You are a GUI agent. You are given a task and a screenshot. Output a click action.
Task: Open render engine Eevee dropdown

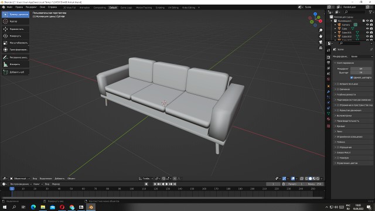pos(362,56)
